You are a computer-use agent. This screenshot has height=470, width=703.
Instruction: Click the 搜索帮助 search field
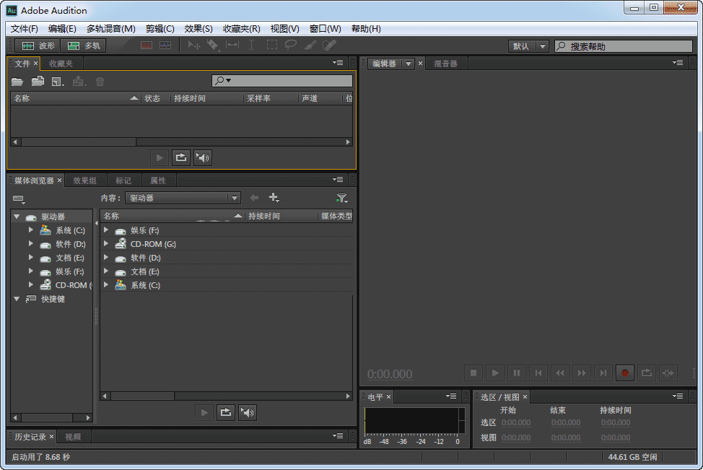coord(623,46)
